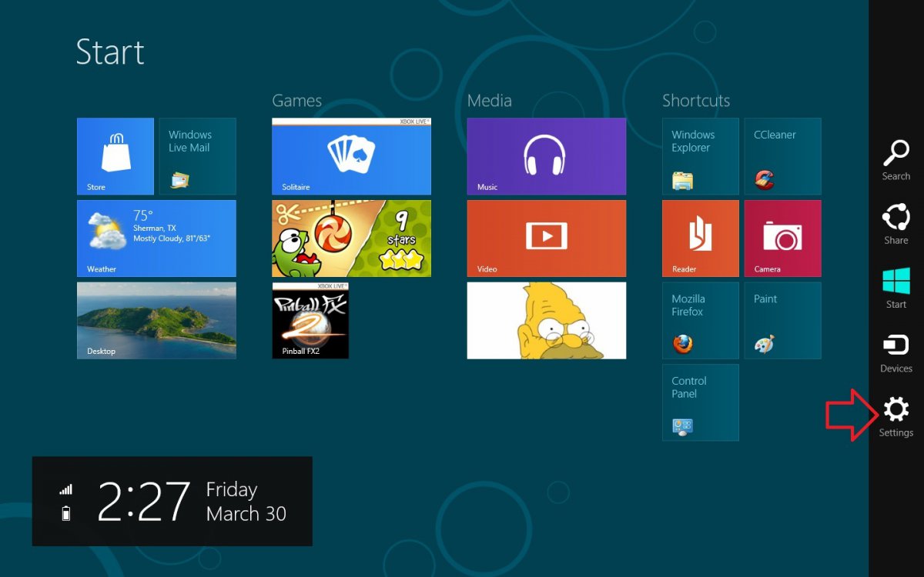
Task: Open the Store tile
Action: click(115, 156)
